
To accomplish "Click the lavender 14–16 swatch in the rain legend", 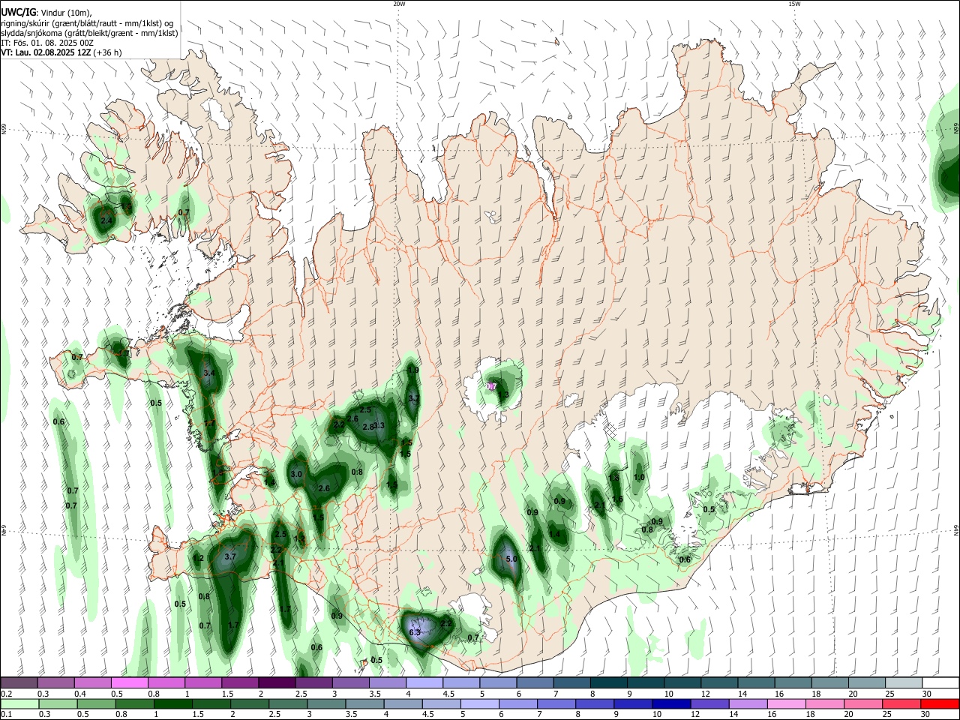I will (x=747, y=704).
